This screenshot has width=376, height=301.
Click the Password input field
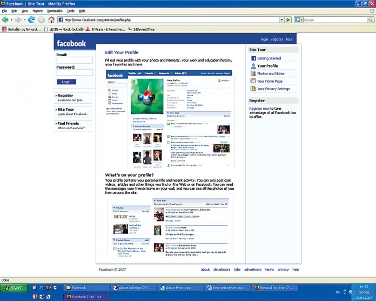point(75,72)
